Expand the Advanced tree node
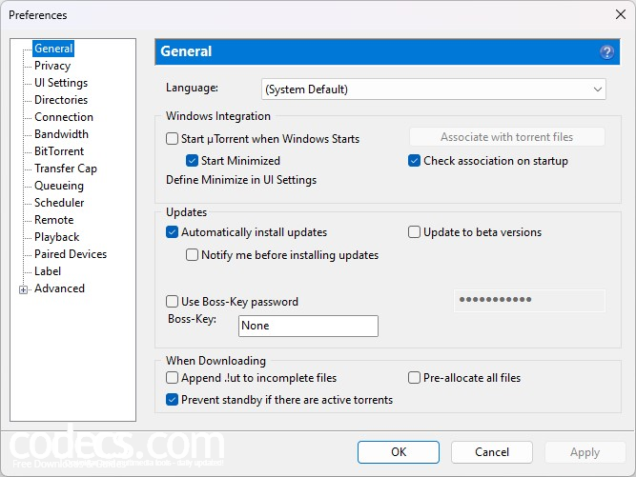 (x=23, y=289)
